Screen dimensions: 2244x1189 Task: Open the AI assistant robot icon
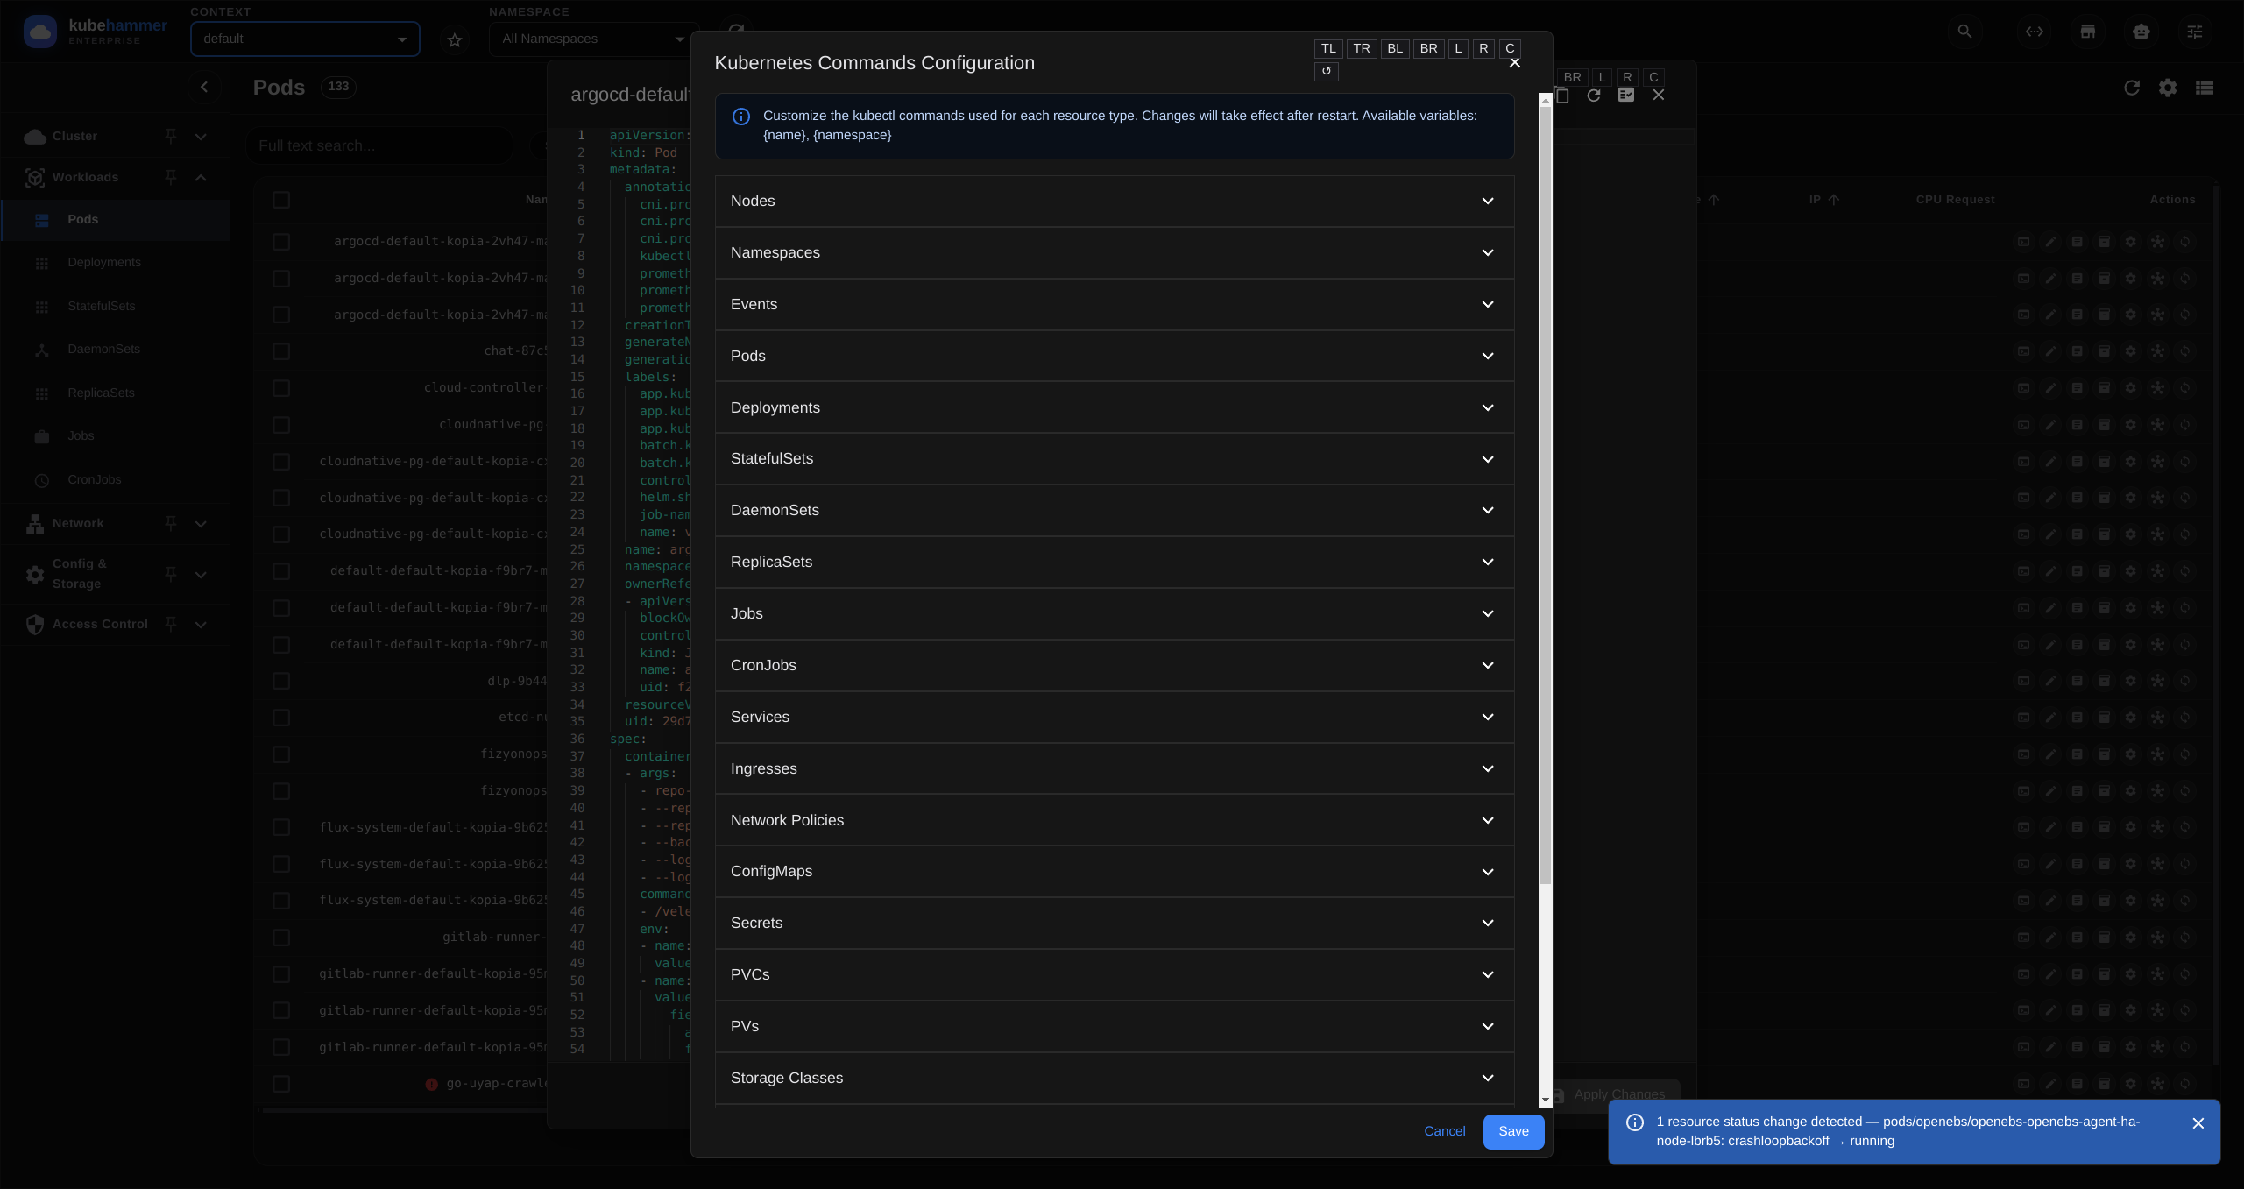point(2141,32)
